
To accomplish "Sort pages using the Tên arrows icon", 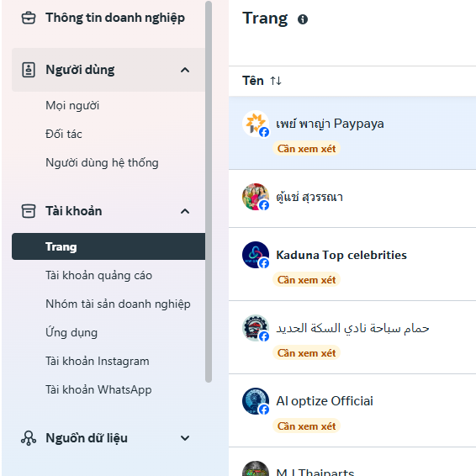I will [276, 81].
